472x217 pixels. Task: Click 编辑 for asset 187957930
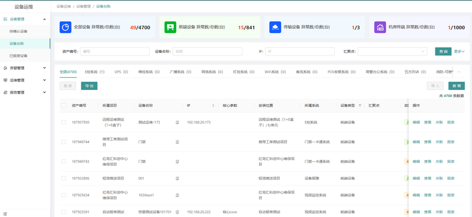coord(416,122)
